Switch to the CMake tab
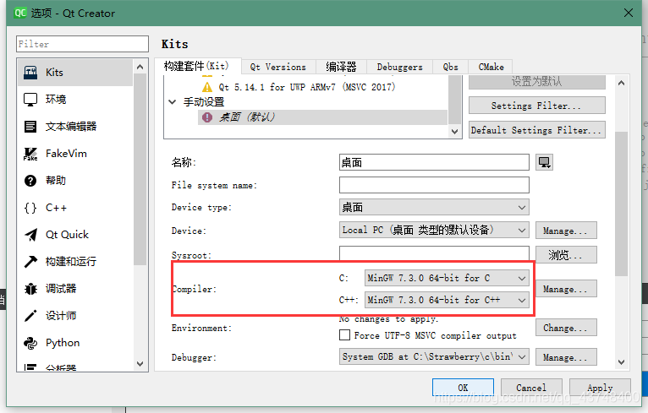 [491, 67]
